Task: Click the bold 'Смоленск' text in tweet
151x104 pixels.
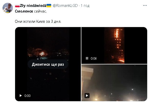Action: click(x=24, y=11)
